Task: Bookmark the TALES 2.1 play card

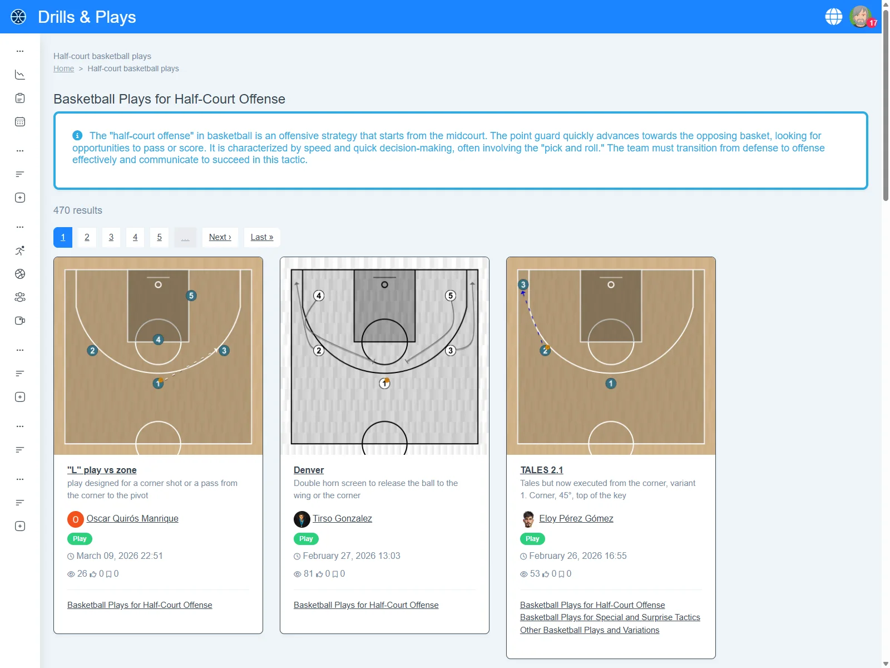Action: (x=561, y=574)
